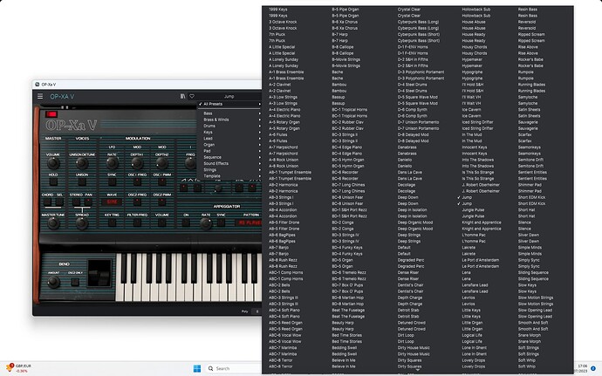Viewport: 602px width, 376px height.
Task: Toggle the Bend OSC2 Only button
Action: click(75, 283)
